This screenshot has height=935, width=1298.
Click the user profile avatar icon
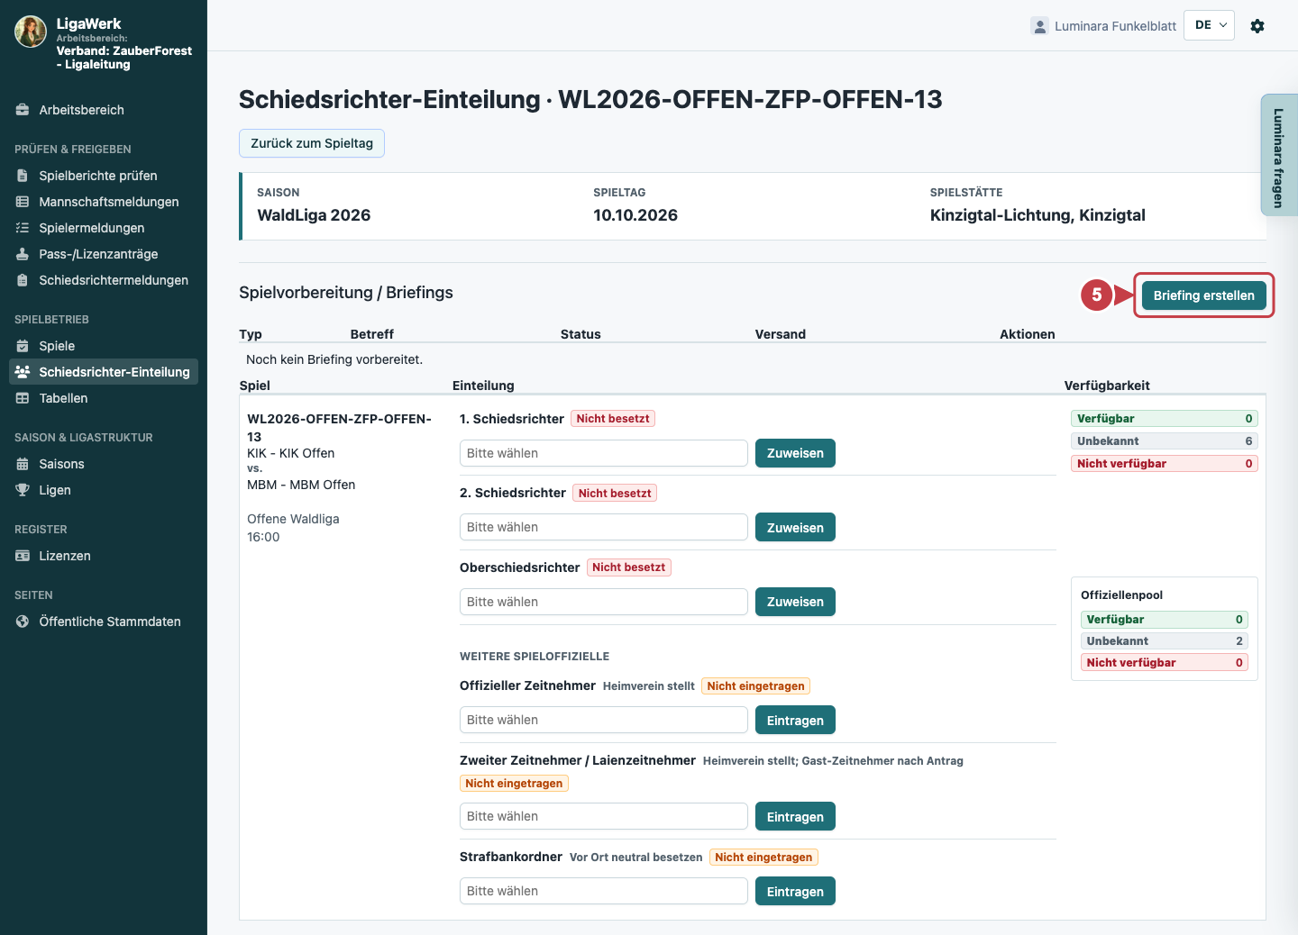(x=1040, y=26)
